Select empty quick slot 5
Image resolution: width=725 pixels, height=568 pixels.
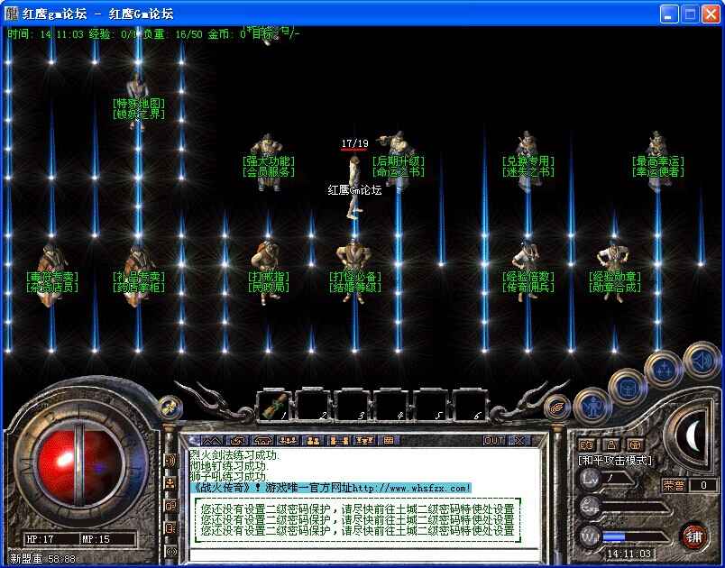coord(430,407)
